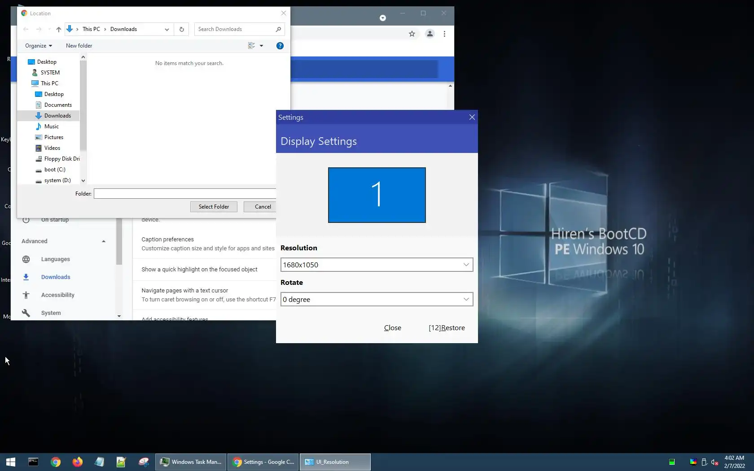Click the [12]Restore button

[447, 328]
